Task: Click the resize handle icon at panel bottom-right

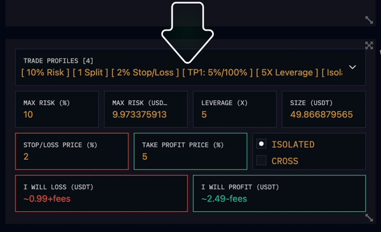Action: [369, 217]
